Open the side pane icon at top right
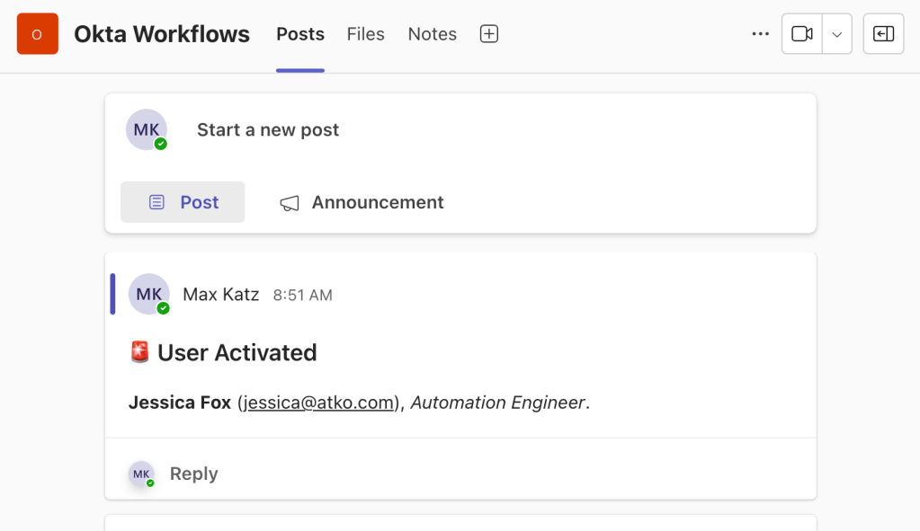 (x=883, y=34)
